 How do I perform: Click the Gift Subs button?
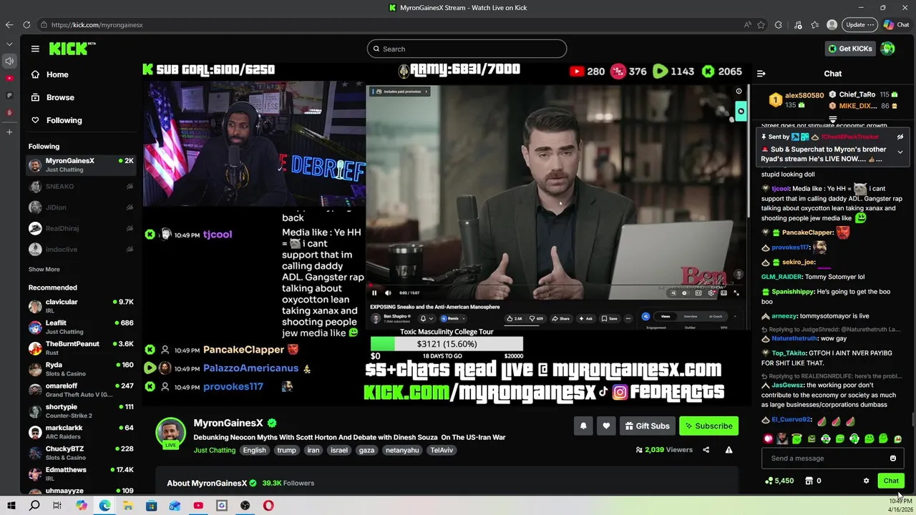tap(647, 426)
